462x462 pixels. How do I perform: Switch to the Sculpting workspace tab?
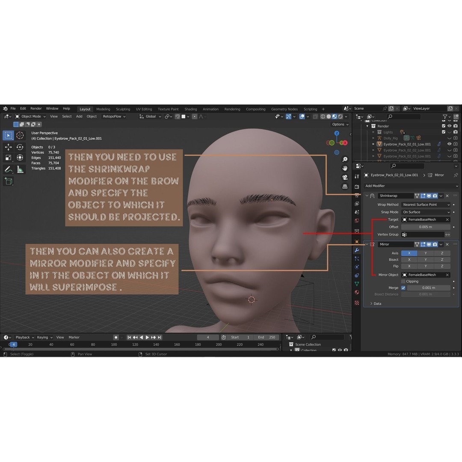123,109
